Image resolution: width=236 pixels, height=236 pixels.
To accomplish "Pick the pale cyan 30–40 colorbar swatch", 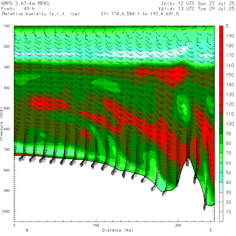I will [x=221, y=187].
